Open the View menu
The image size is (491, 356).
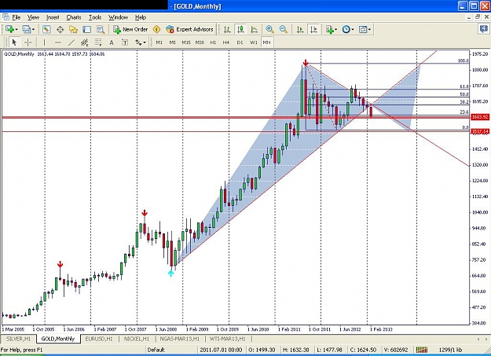point(33,17)
